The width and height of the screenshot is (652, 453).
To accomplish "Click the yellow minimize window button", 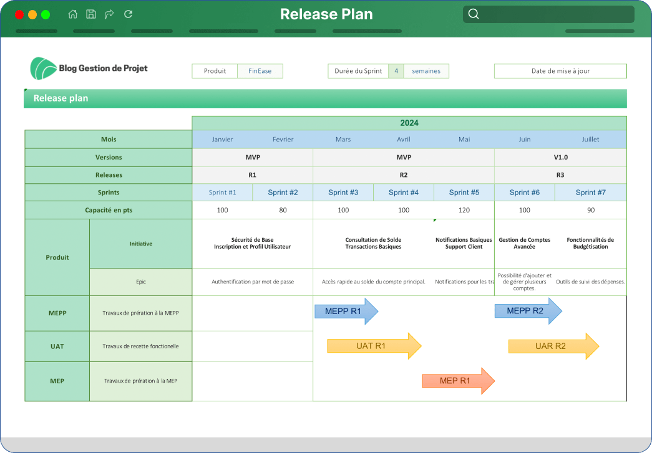I will pyautogui.click(x=32, y=14).
